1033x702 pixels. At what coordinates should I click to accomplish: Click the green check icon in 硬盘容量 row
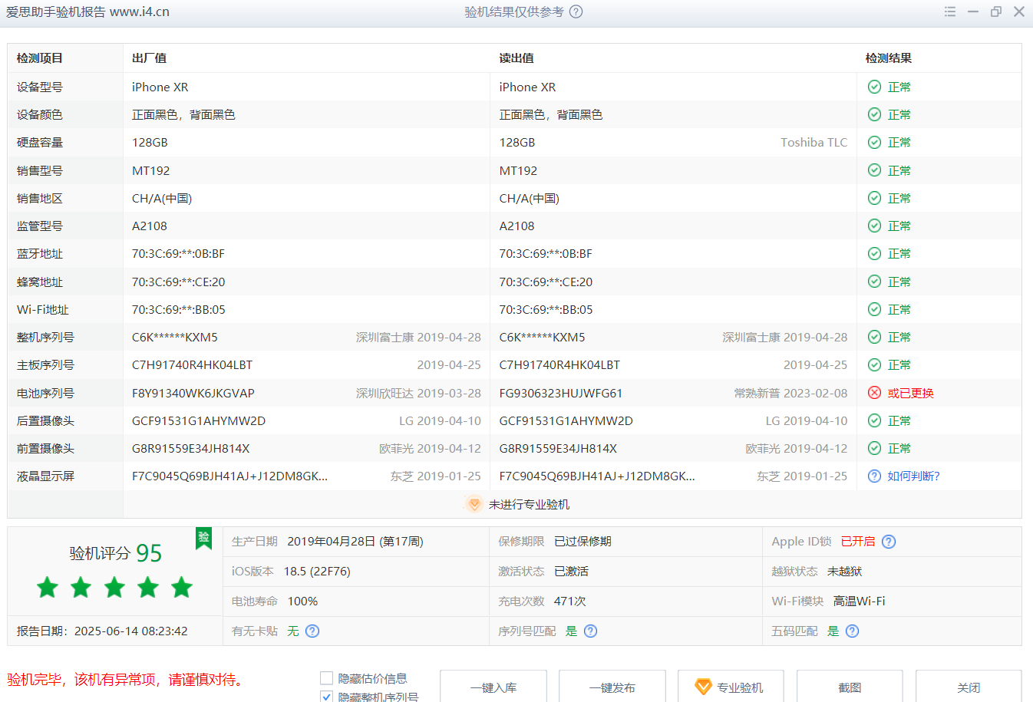tap(874, 142)
